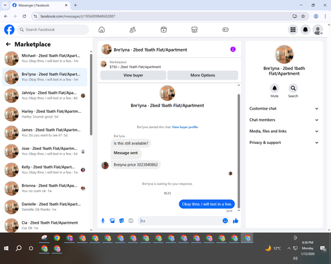The height and width of the screenshot is (264, 331).
Task: Reload the page with refresh icon
Action: 24,16
